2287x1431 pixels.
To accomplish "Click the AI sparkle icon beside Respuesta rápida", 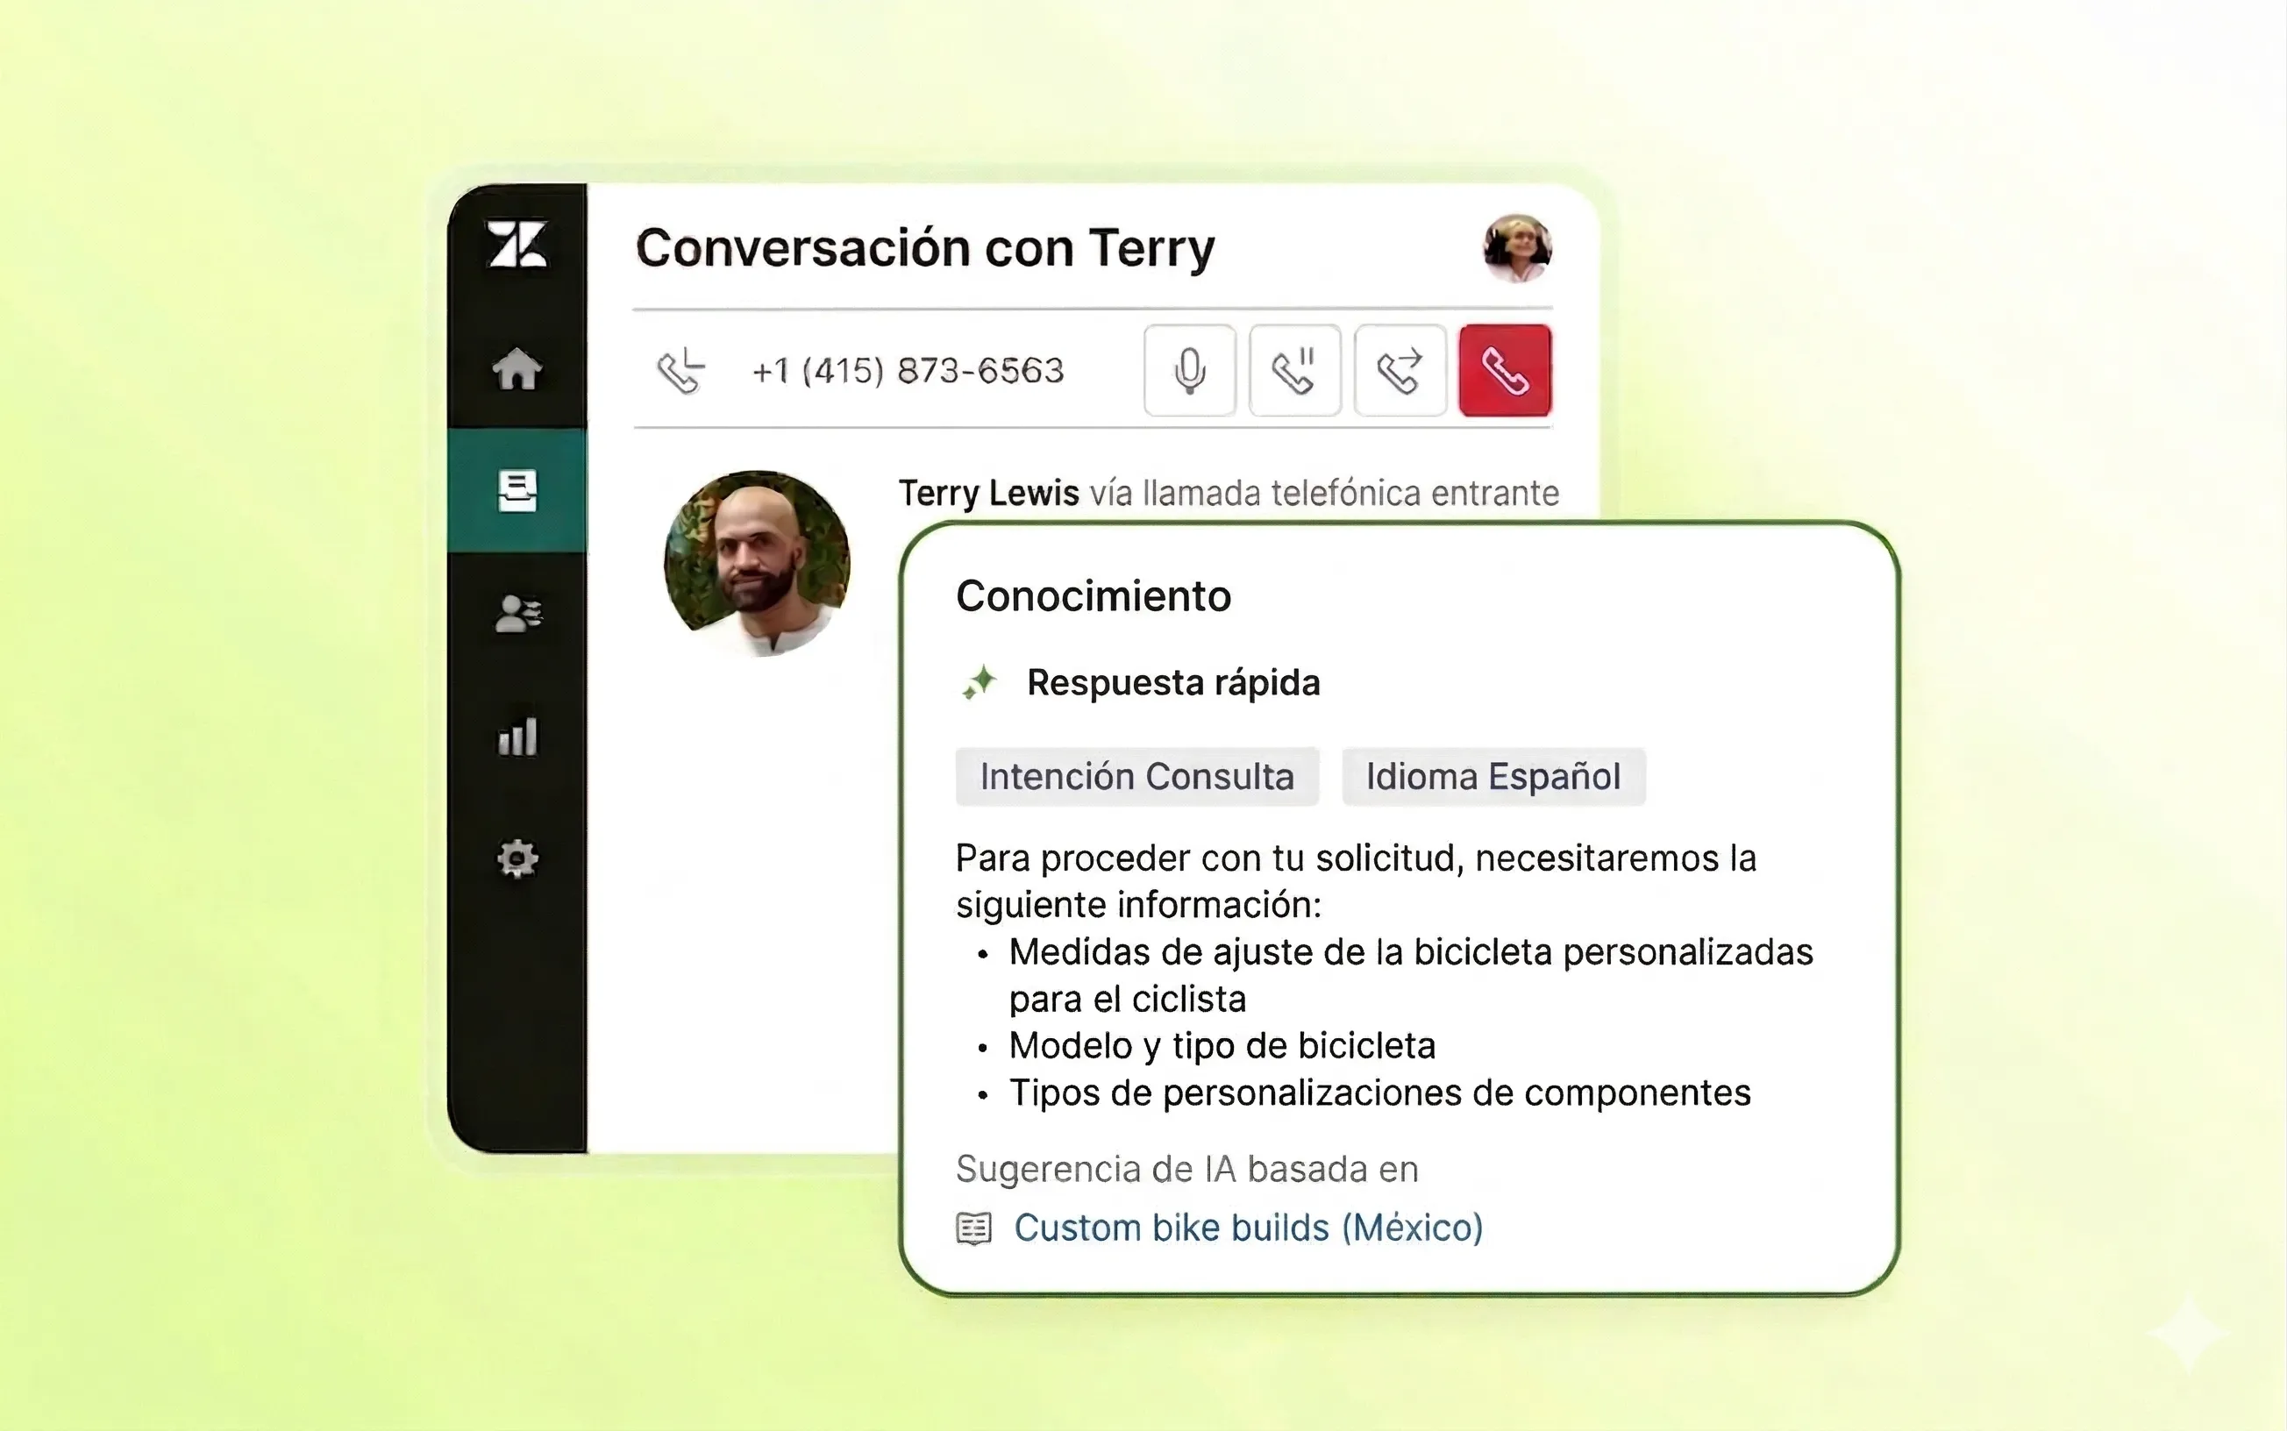I will (x=980, y=682).
